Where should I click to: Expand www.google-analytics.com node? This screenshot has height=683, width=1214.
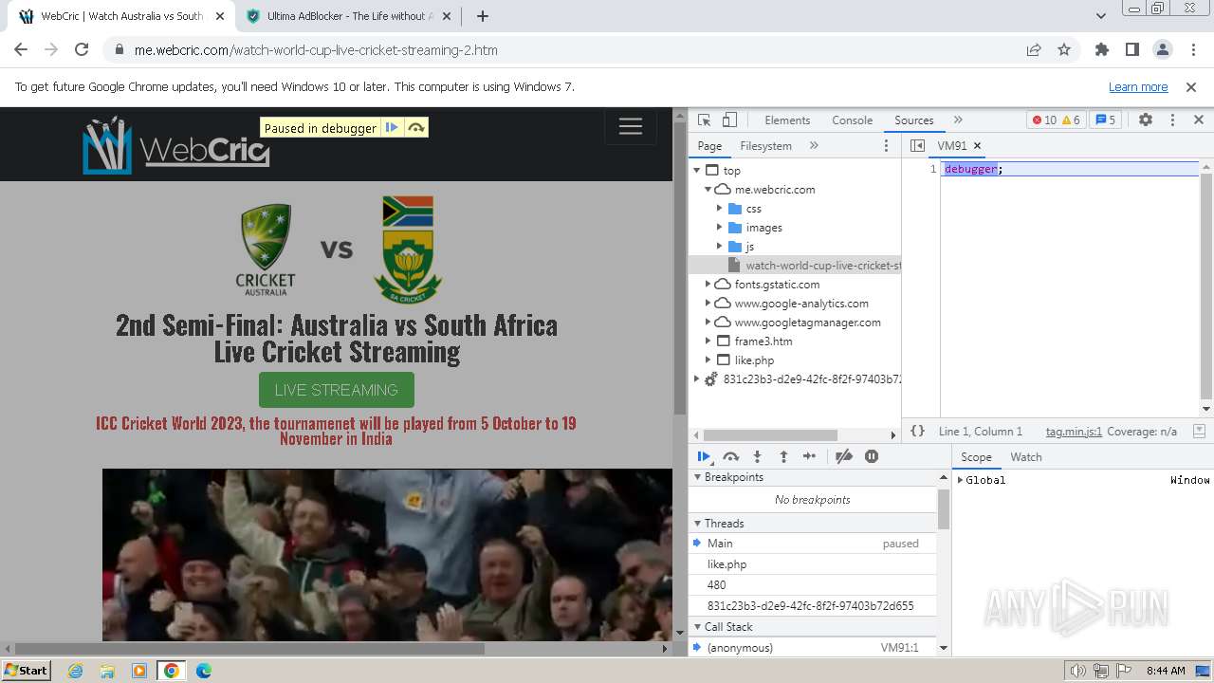click(x=708, y=304)
